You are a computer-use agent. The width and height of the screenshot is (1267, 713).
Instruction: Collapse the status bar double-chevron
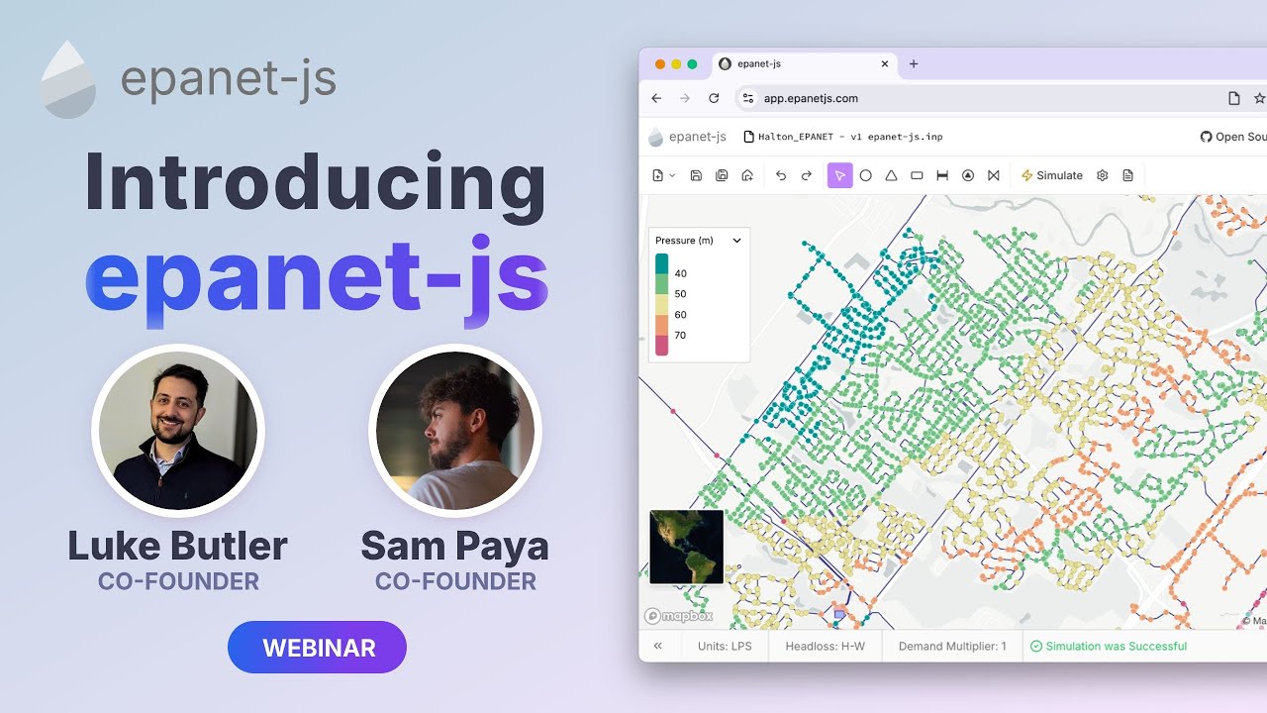tap(658, 646)
